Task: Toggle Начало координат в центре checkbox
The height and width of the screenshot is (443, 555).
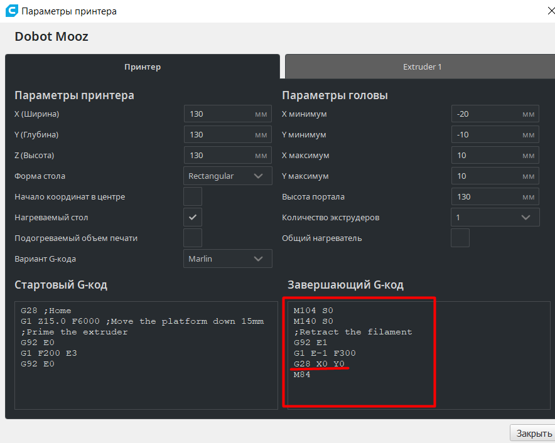Action: point(193,196)
